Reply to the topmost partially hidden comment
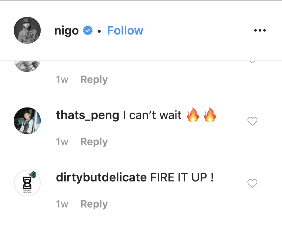Image resolution: width=282 pixels, height=232 pixels. (94, 80)
